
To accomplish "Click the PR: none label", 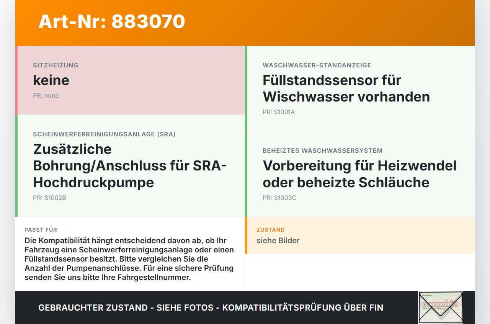I will 46,96.
